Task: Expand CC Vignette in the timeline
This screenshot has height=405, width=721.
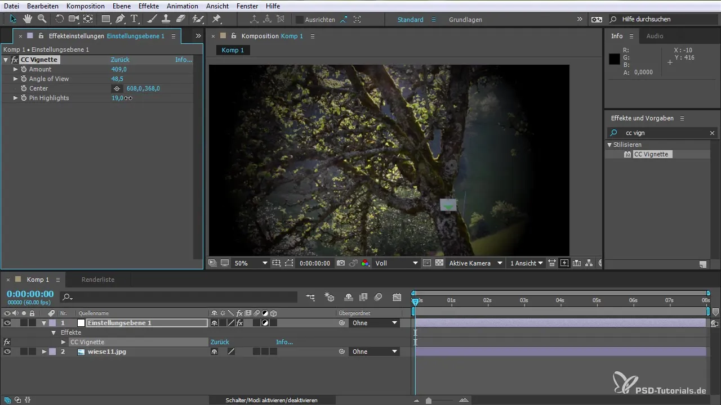Action: click(x=64, y=342)
